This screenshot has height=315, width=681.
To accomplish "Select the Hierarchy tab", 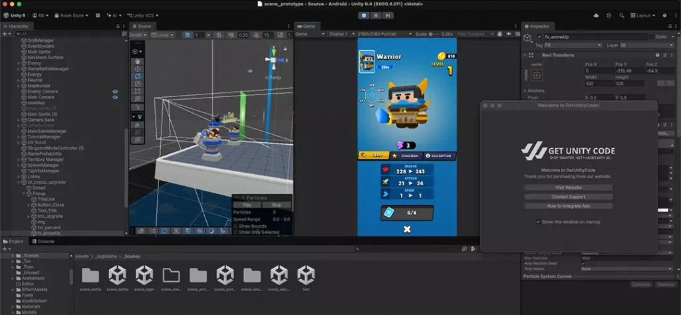I will pyautogui.click(x=16, y=27).
